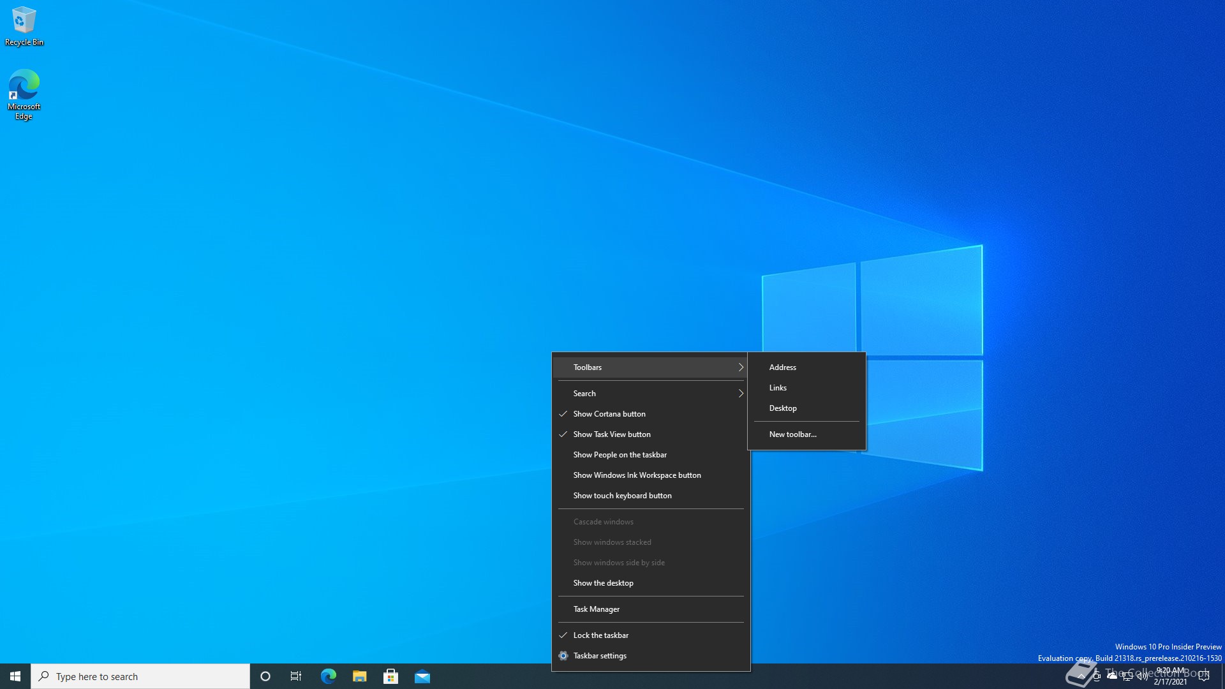
Task: Click the volume speaker tray icon
Action: click(x=1143, y=676)
